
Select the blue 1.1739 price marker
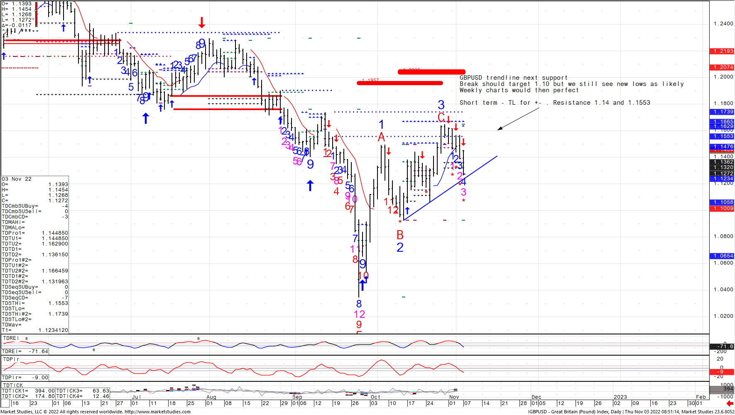tap(722, 112)
